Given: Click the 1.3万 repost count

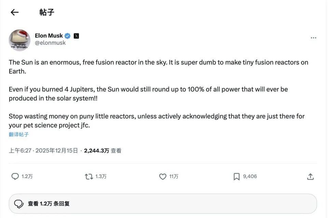Looking at the screenshot, I should pos(101,176).
